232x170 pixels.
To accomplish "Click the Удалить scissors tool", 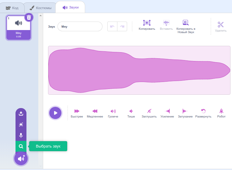I will (221, 27).
